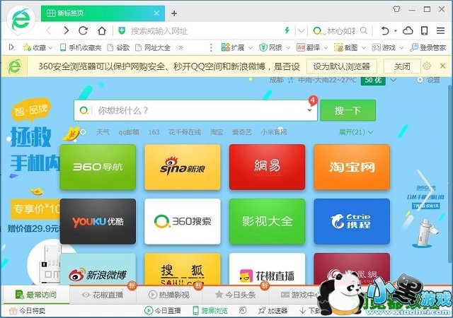Click the 截图 screenshot tool
The width and height of the screenshot is (453, 318).
click(345, 47)
